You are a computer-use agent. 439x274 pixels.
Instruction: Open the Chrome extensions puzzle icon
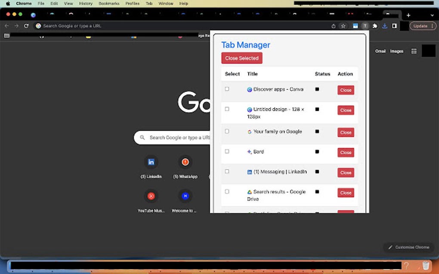point(375,26)
